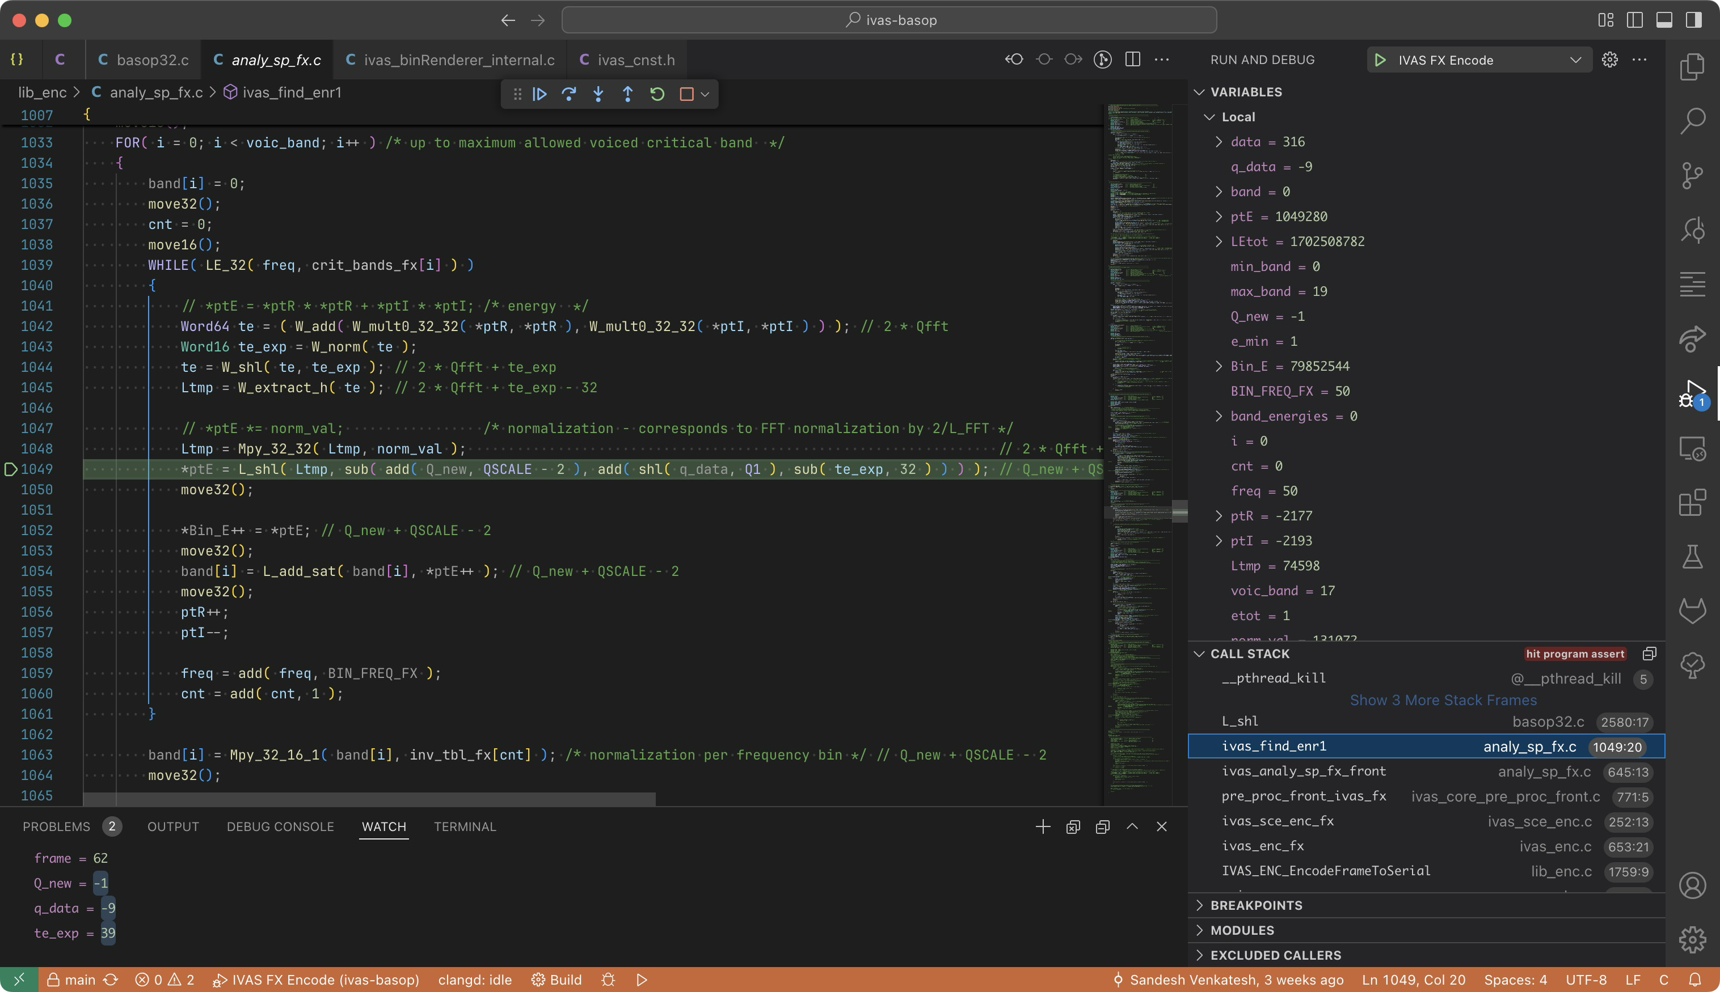This screenshot has height=992, width=1720.
Task: Open launch.json via debug gear icon
Action: tap(1609, 60)
